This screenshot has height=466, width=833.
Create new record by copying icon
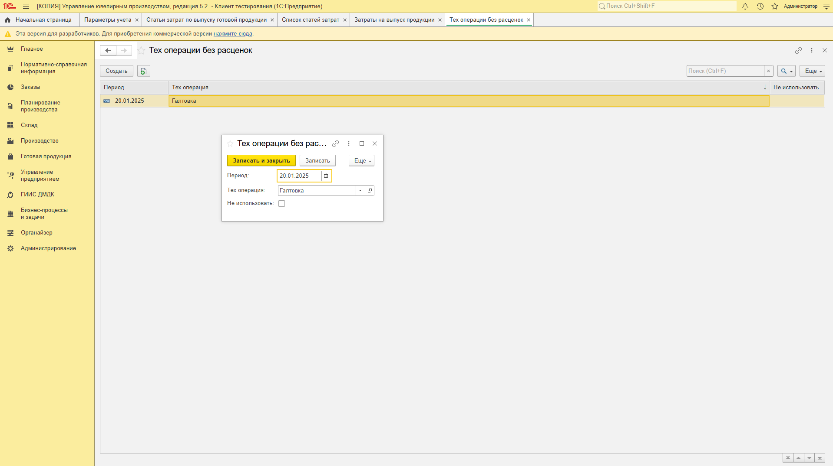(x=144, y=71)
